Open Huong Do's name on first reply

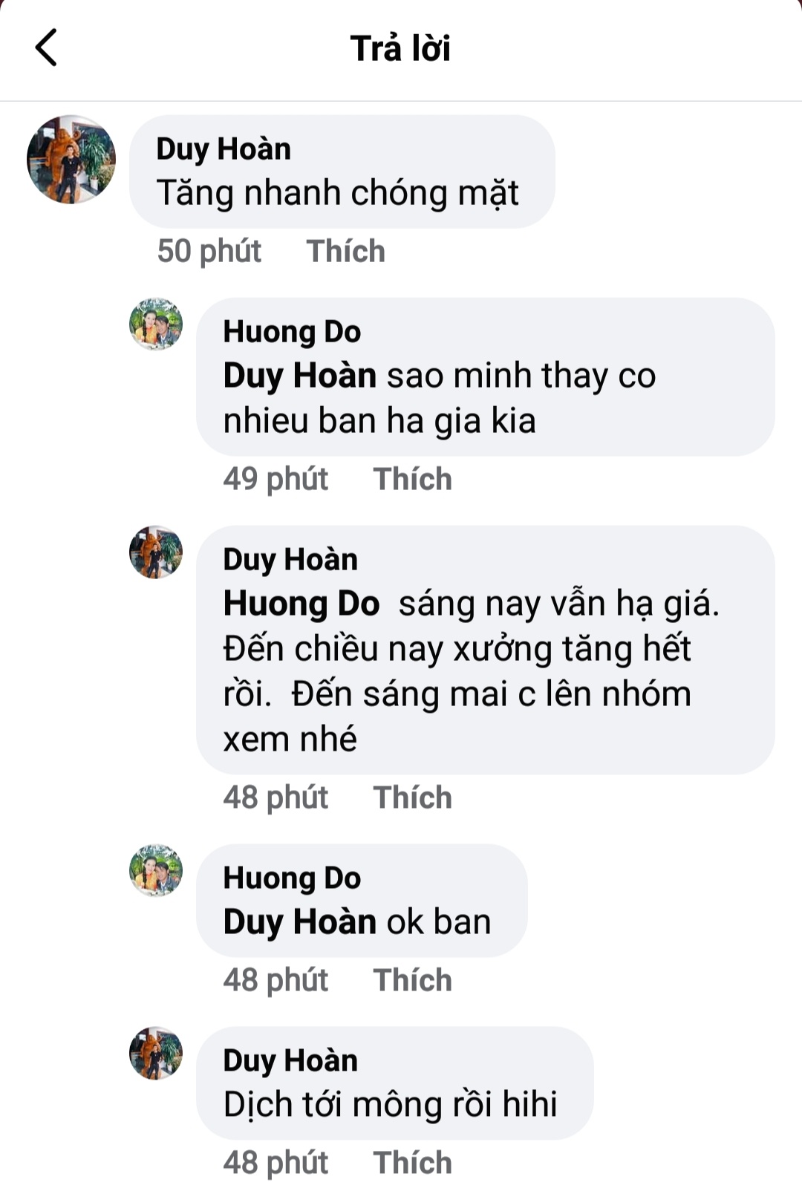[x=292, y=332]
